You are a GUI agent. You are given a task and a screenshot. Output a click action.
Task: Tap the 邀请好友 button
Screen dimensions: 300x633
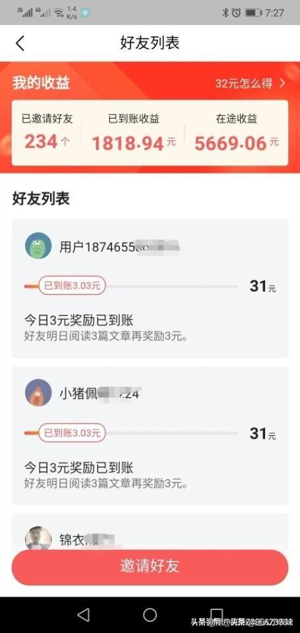[150, 566]
